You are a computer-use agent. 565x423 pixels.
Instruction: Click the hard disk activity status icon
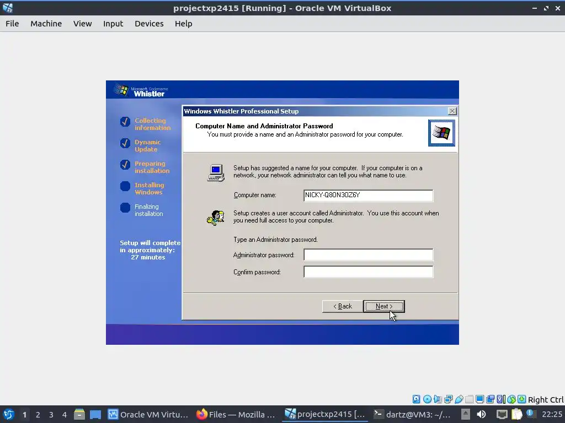pos(416,399)
